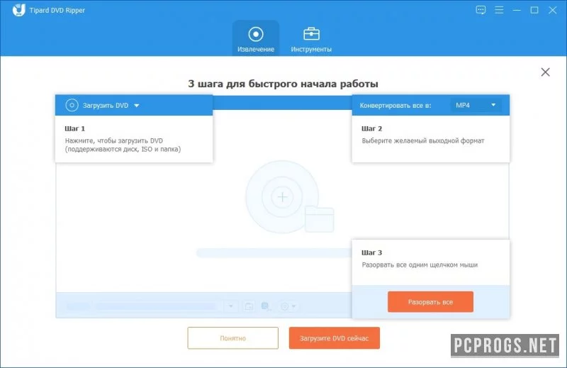Screen dimensions: 567x368
Task: Open the MP4 output format dropdown
Action: (x=476, y=106)
